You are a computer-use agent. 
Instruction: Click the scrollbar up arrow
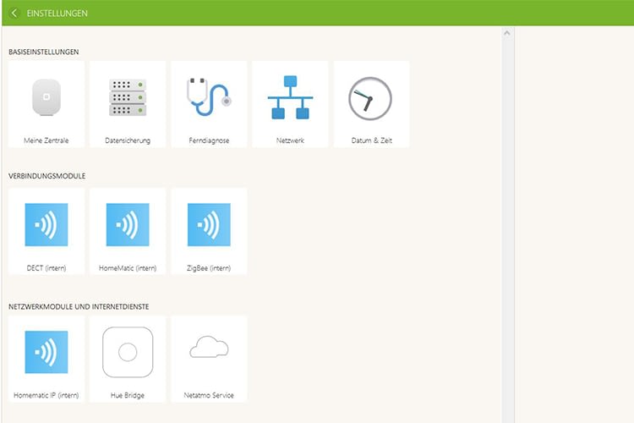point(507,33)
